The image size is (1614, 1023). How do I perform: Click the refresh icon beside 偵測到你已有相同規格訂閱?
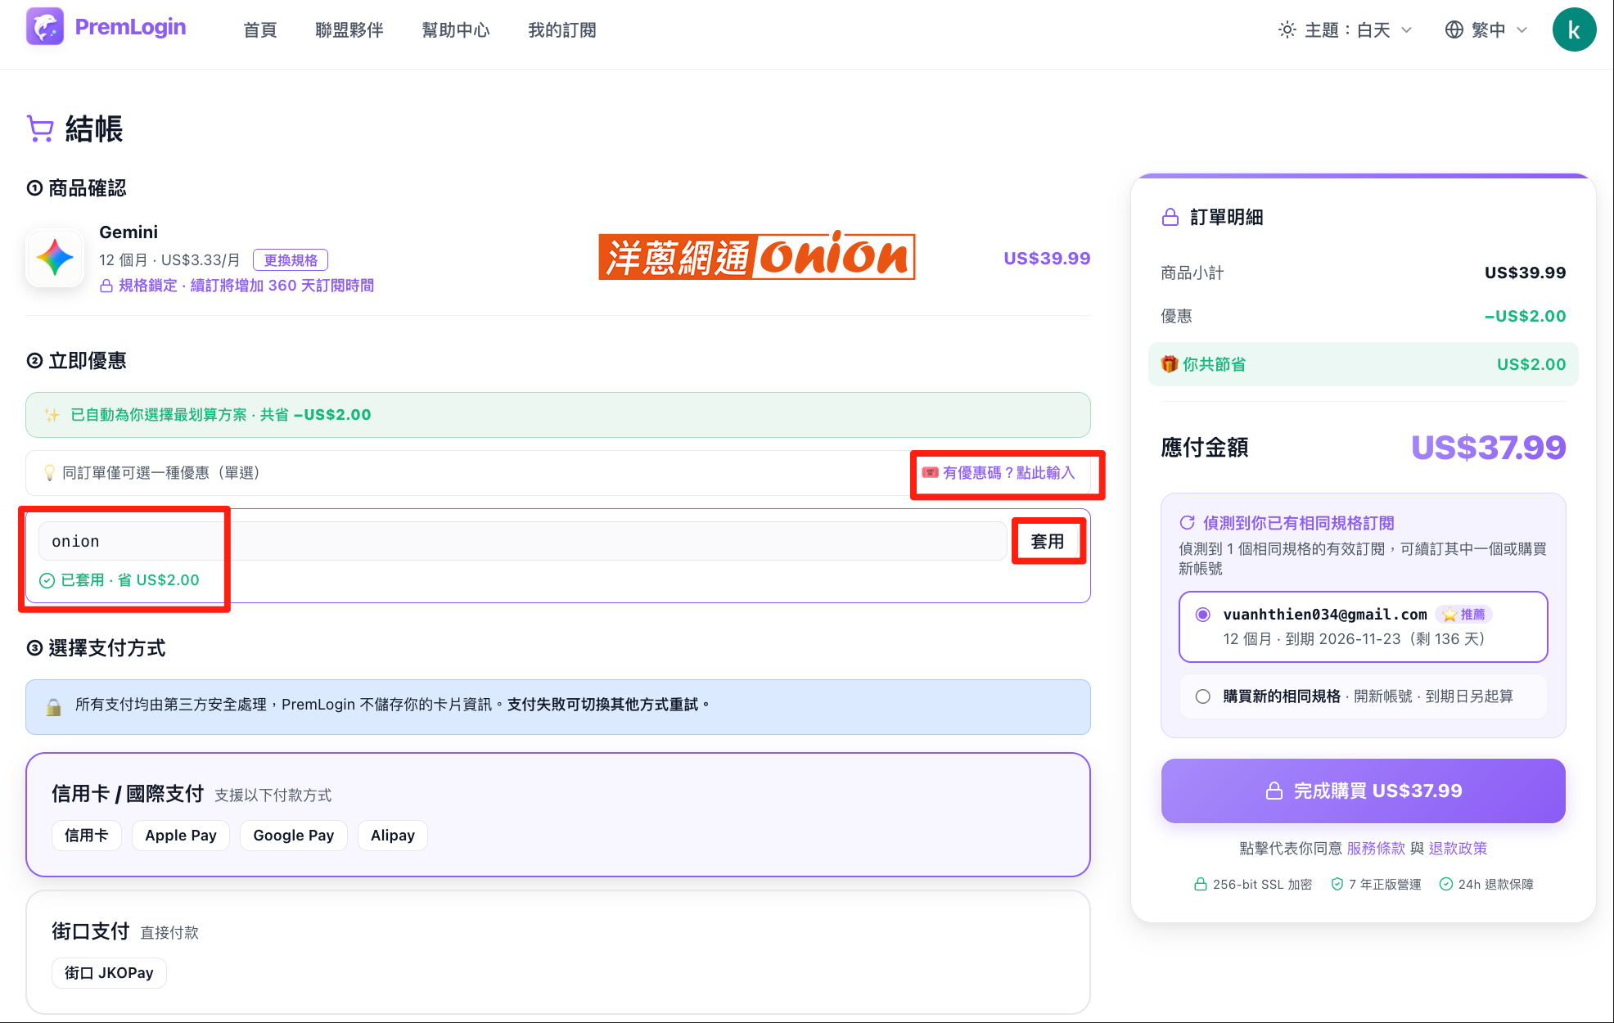[1187, 523]
